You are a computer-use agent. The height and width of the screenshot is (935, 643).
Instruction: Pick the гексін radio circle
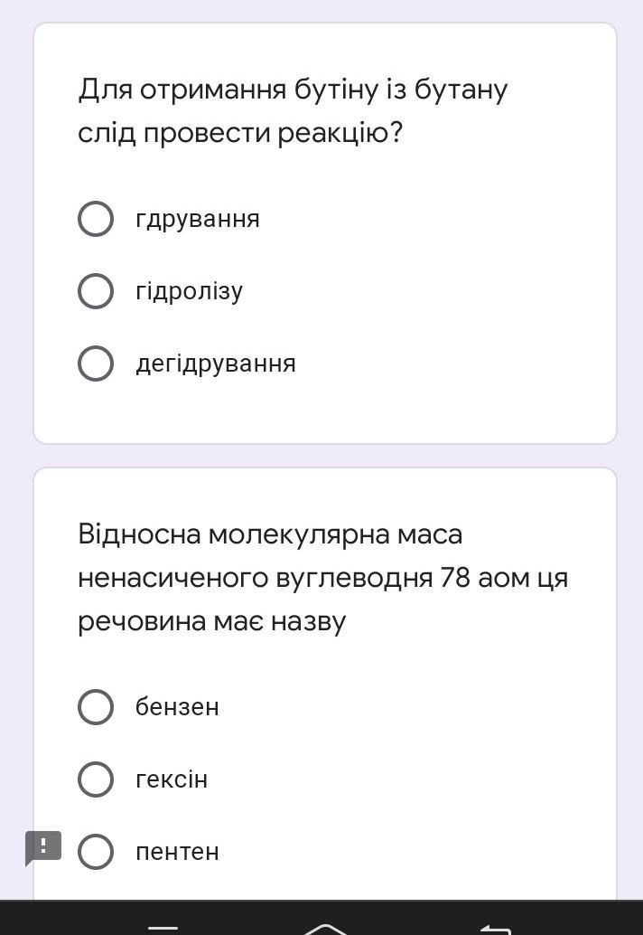pyautogui.click(x=96, y=779)
